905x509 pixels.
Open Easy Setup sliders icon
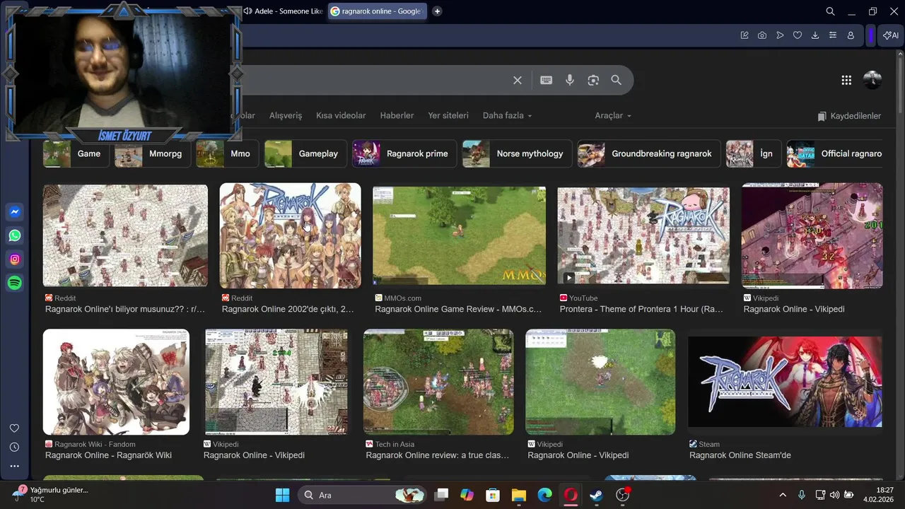coord(833,35)
